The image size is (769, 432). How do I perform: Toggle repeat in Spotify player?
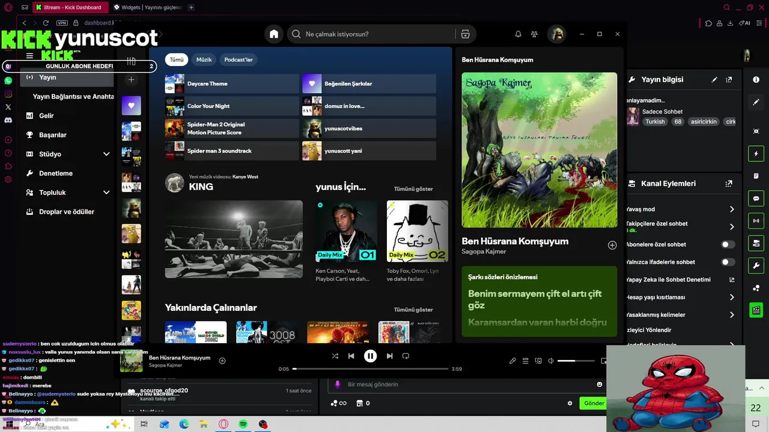coord(406,356)
